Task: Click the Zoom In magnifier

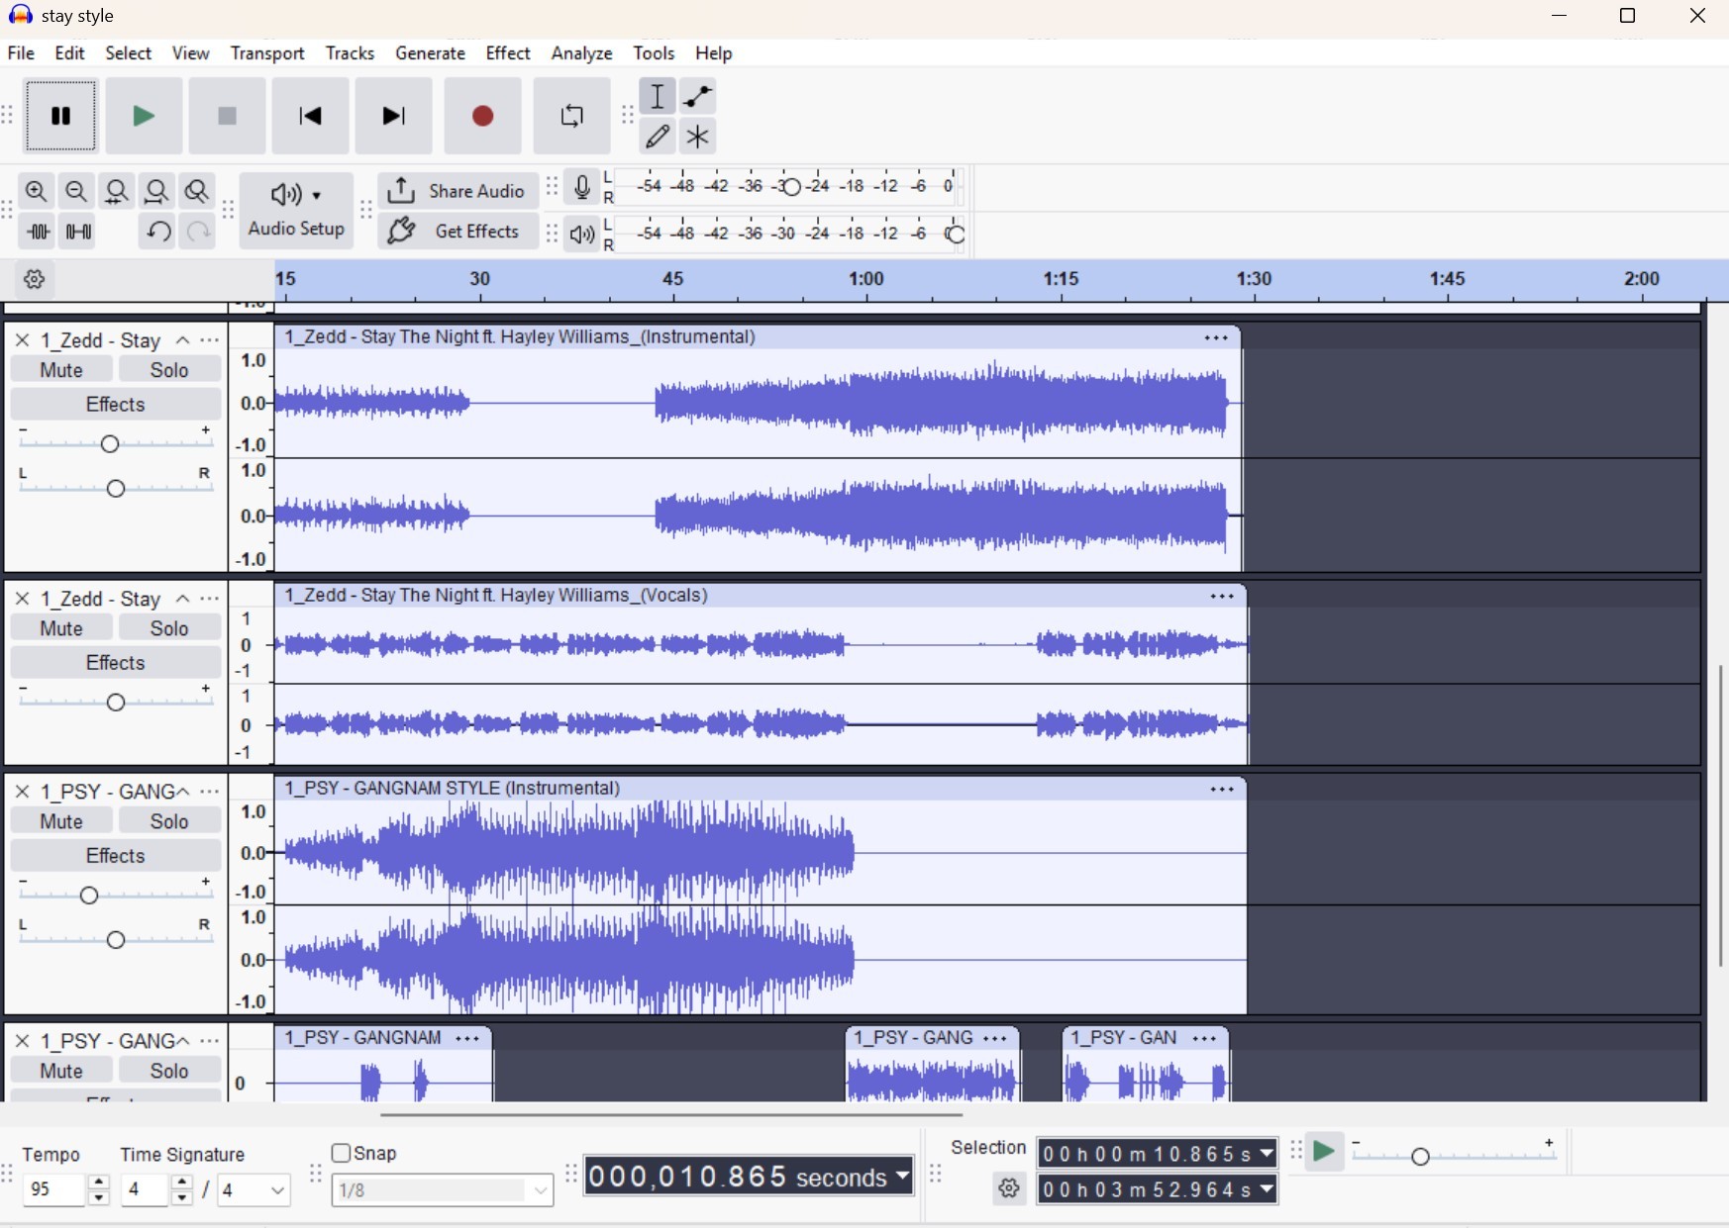Action: pyautogui.click(x=37, y=191)
